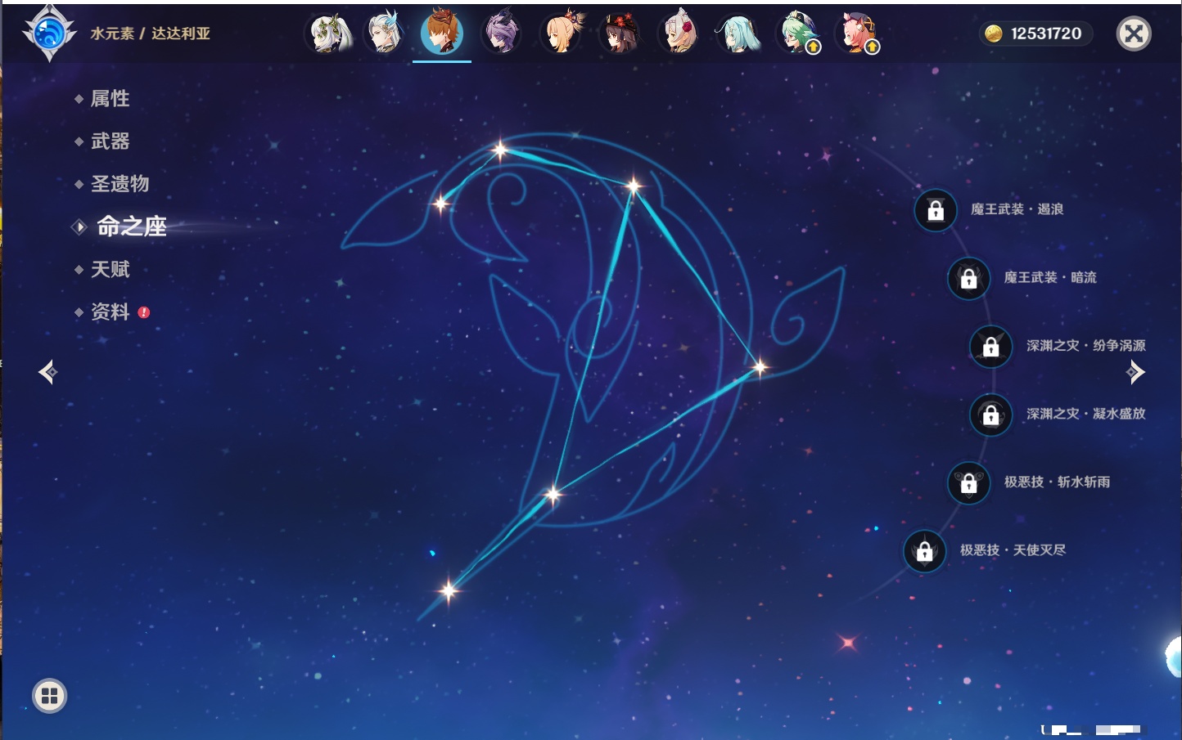Click the Mora balance 12531720

[x=1035, y=34]
